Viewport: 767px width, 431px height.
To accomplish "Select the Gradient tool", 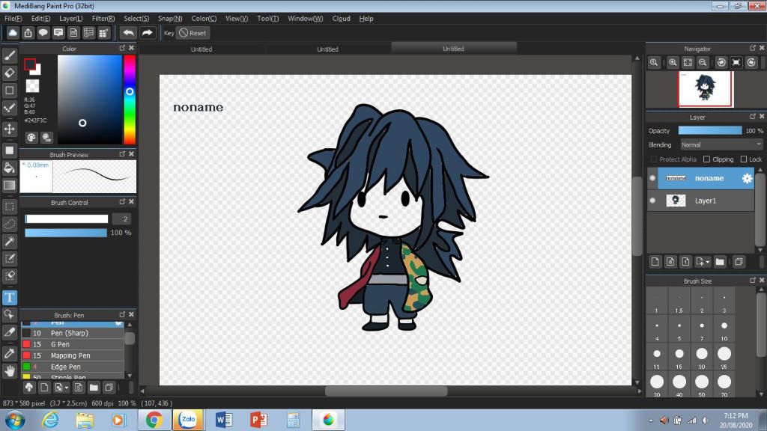I will (9, 186).
